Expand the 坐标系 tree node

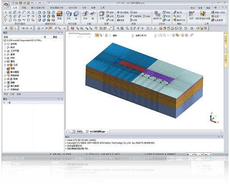point(5,44)
